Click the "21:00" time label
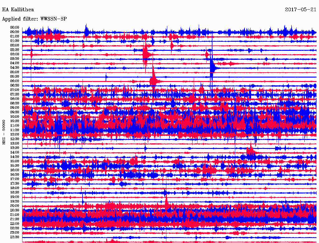 [x=15, y=215]
